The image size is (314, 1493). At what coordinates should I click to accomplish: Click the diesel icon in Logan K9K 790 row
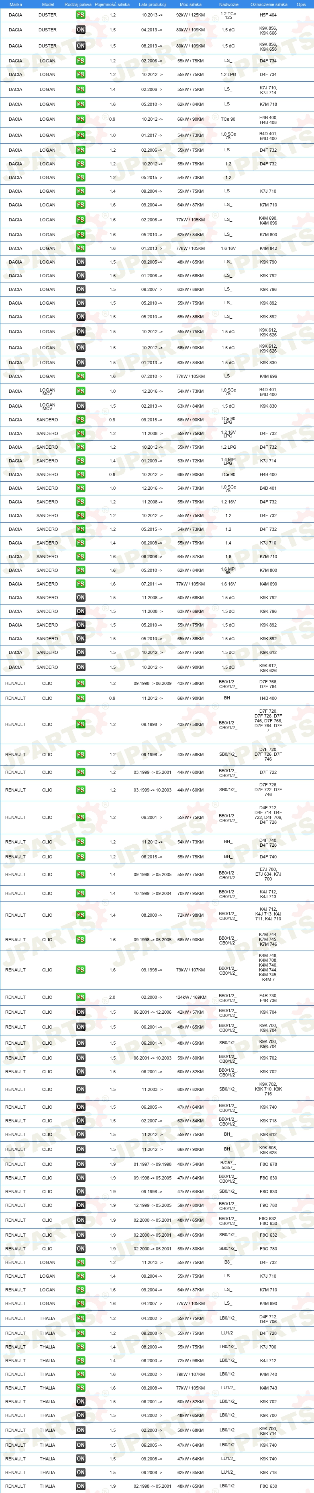(80, 262)
